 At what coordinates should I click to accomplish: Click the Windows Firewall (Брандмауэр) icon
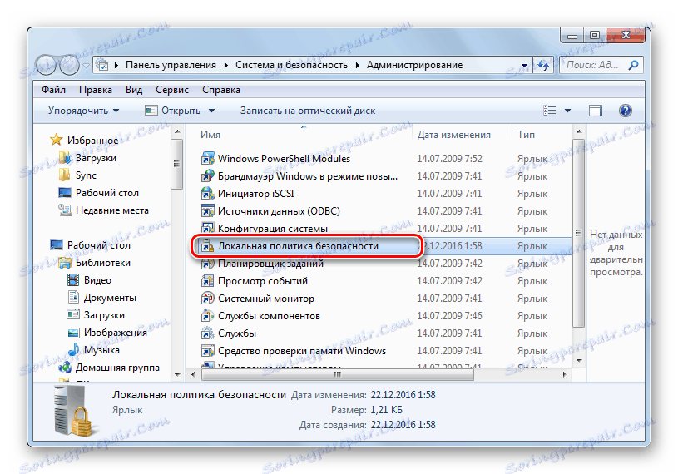[207, 176]
